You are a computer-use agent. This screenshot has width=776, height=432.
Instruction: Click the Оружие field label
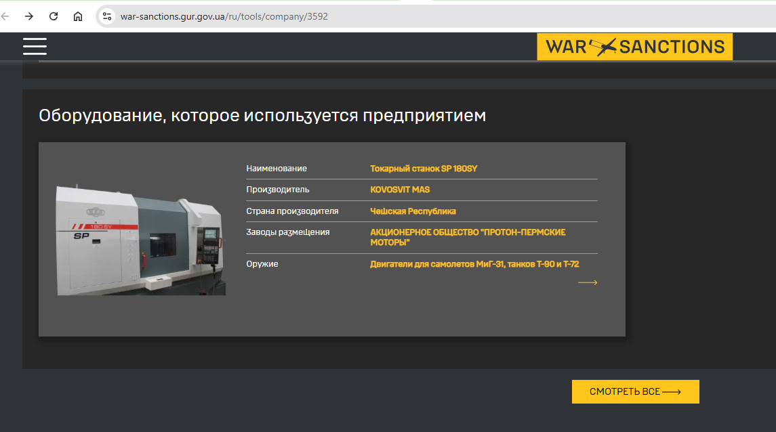click(262, 264)
